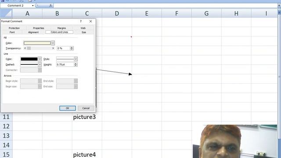Open the Line Color dropdown arrow
This screenshot has height=158, width=281.
[40, 59]
